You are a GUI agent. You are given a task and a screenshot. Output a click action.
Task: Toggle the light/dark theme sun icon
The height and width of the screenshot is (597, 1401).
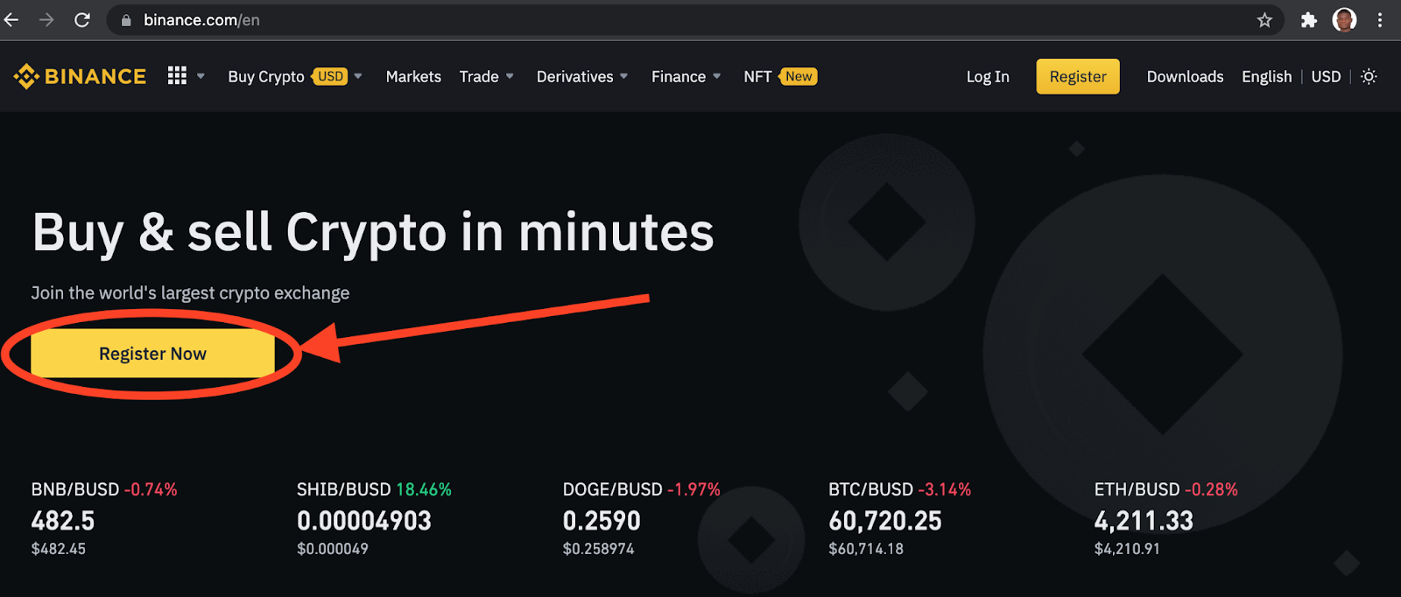1369,77
